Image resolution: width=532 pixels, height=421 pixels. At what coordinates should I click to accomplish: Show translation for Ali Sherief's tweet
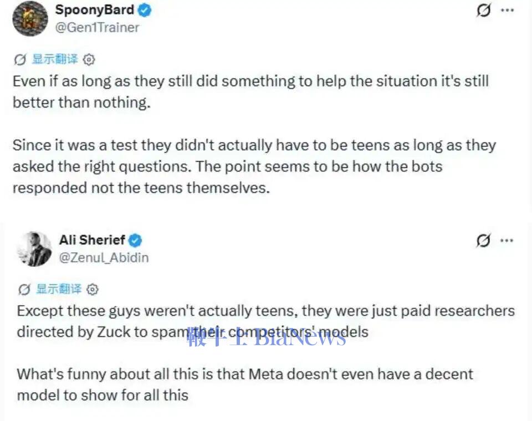59,289
